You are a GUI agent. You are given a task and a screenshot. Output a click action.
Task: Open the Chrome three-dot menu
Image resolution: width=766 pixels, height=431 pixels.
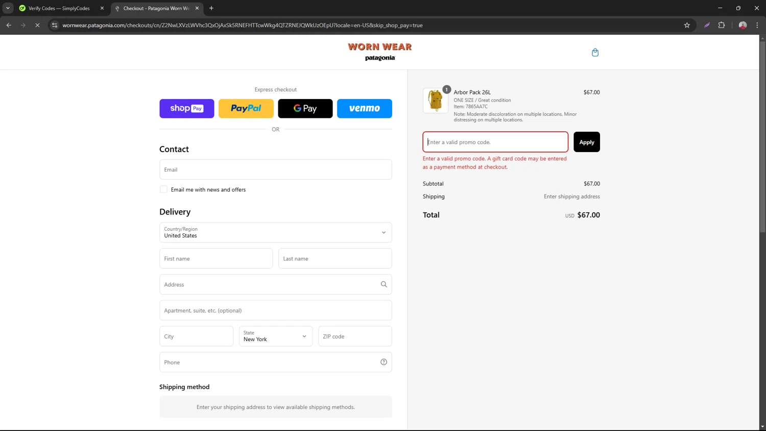tap(757, 25)
